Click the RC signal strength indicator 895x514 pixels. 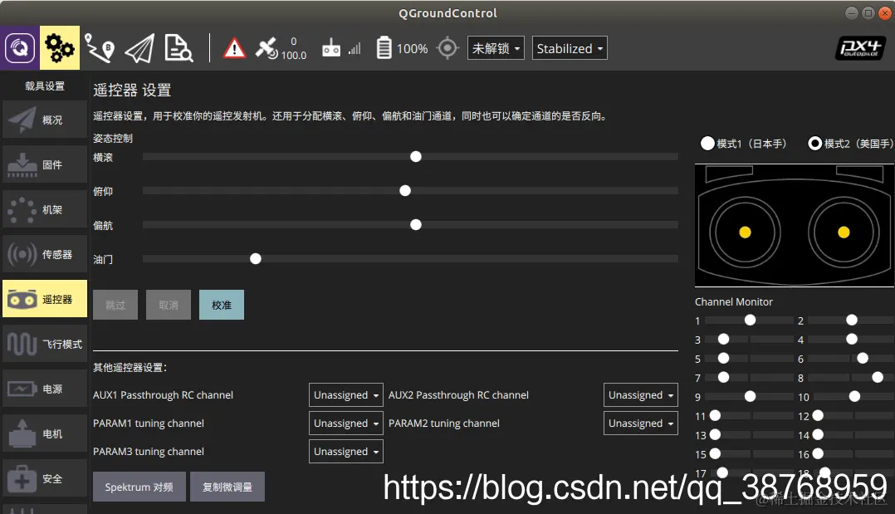340,47
